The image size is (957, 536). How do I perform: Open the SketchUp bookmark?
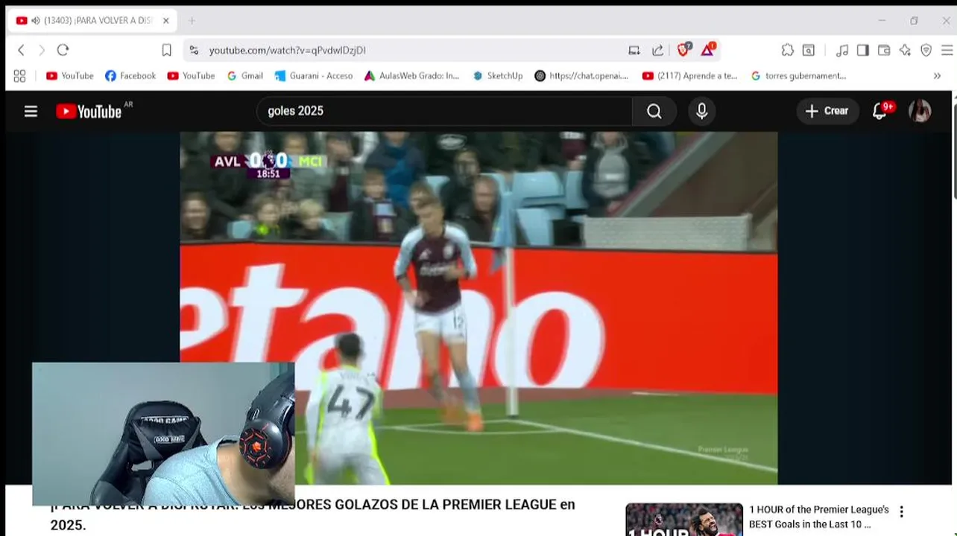pos(498,75)
